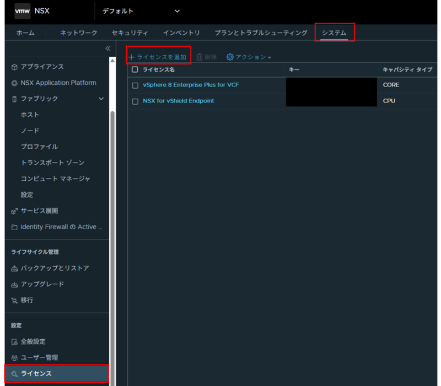Open the デフォルト project dropdown
Screen dimensions: 441x386
(141, 11)
